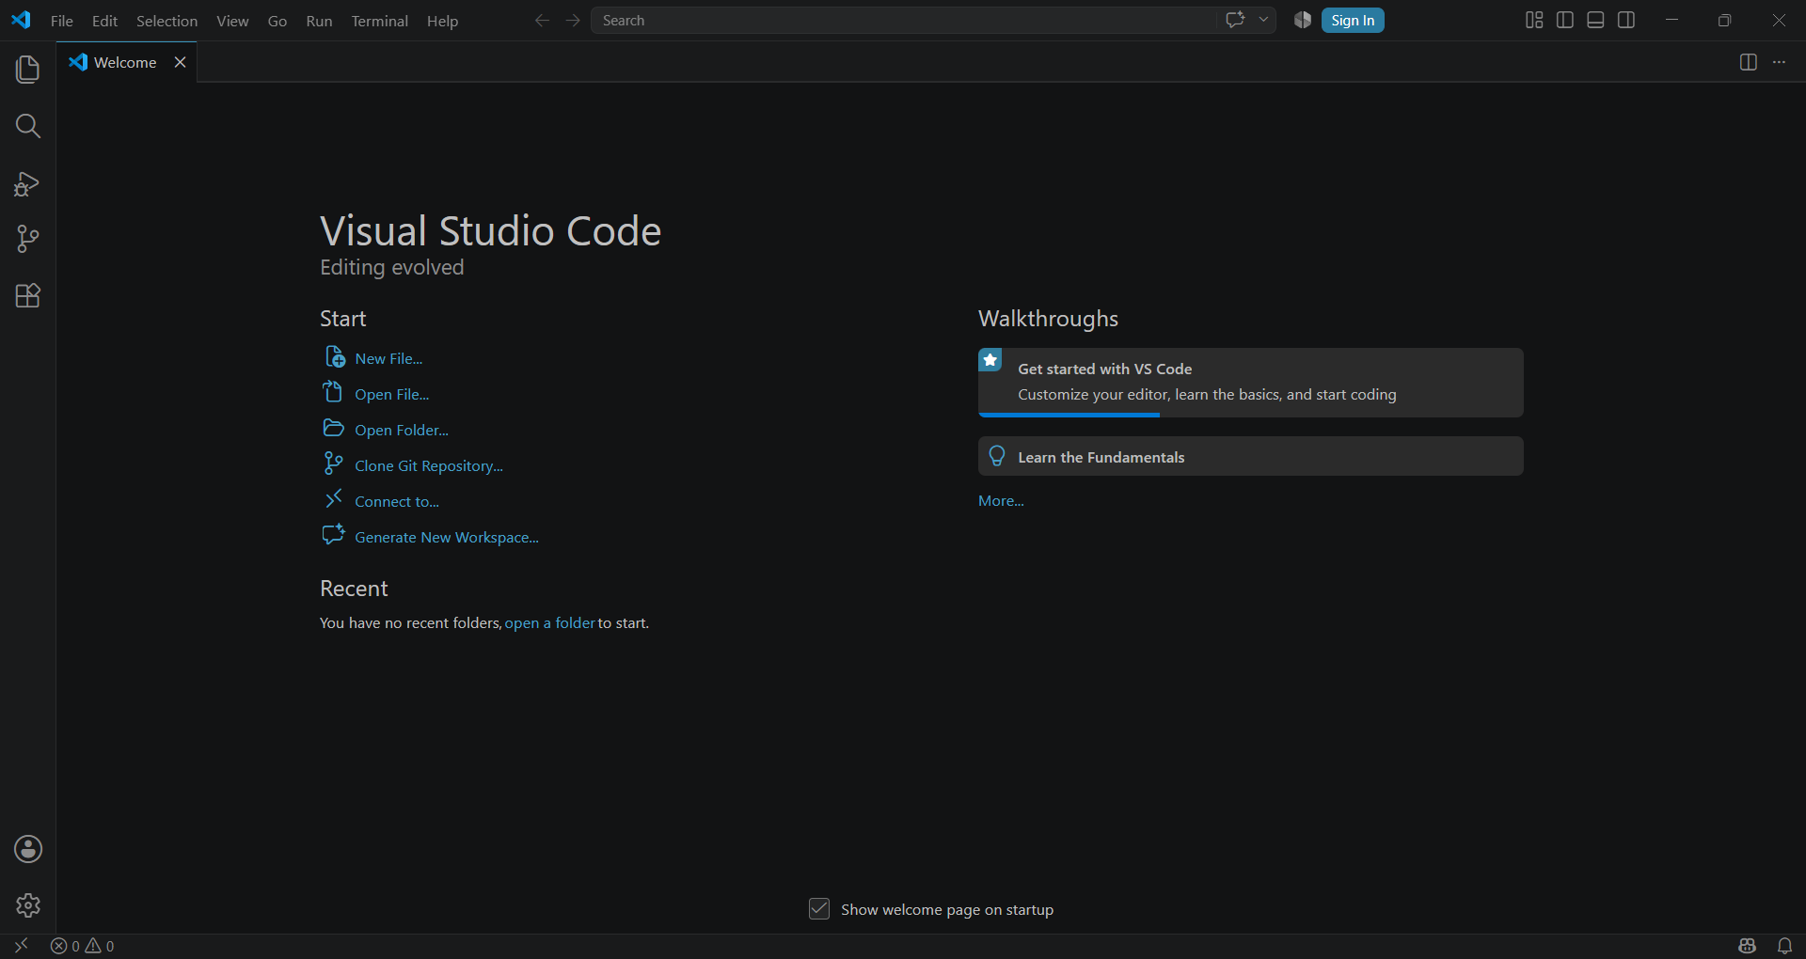Open the Accounts menu icon
Viewport: 1806px width, 959px height.
28,849
